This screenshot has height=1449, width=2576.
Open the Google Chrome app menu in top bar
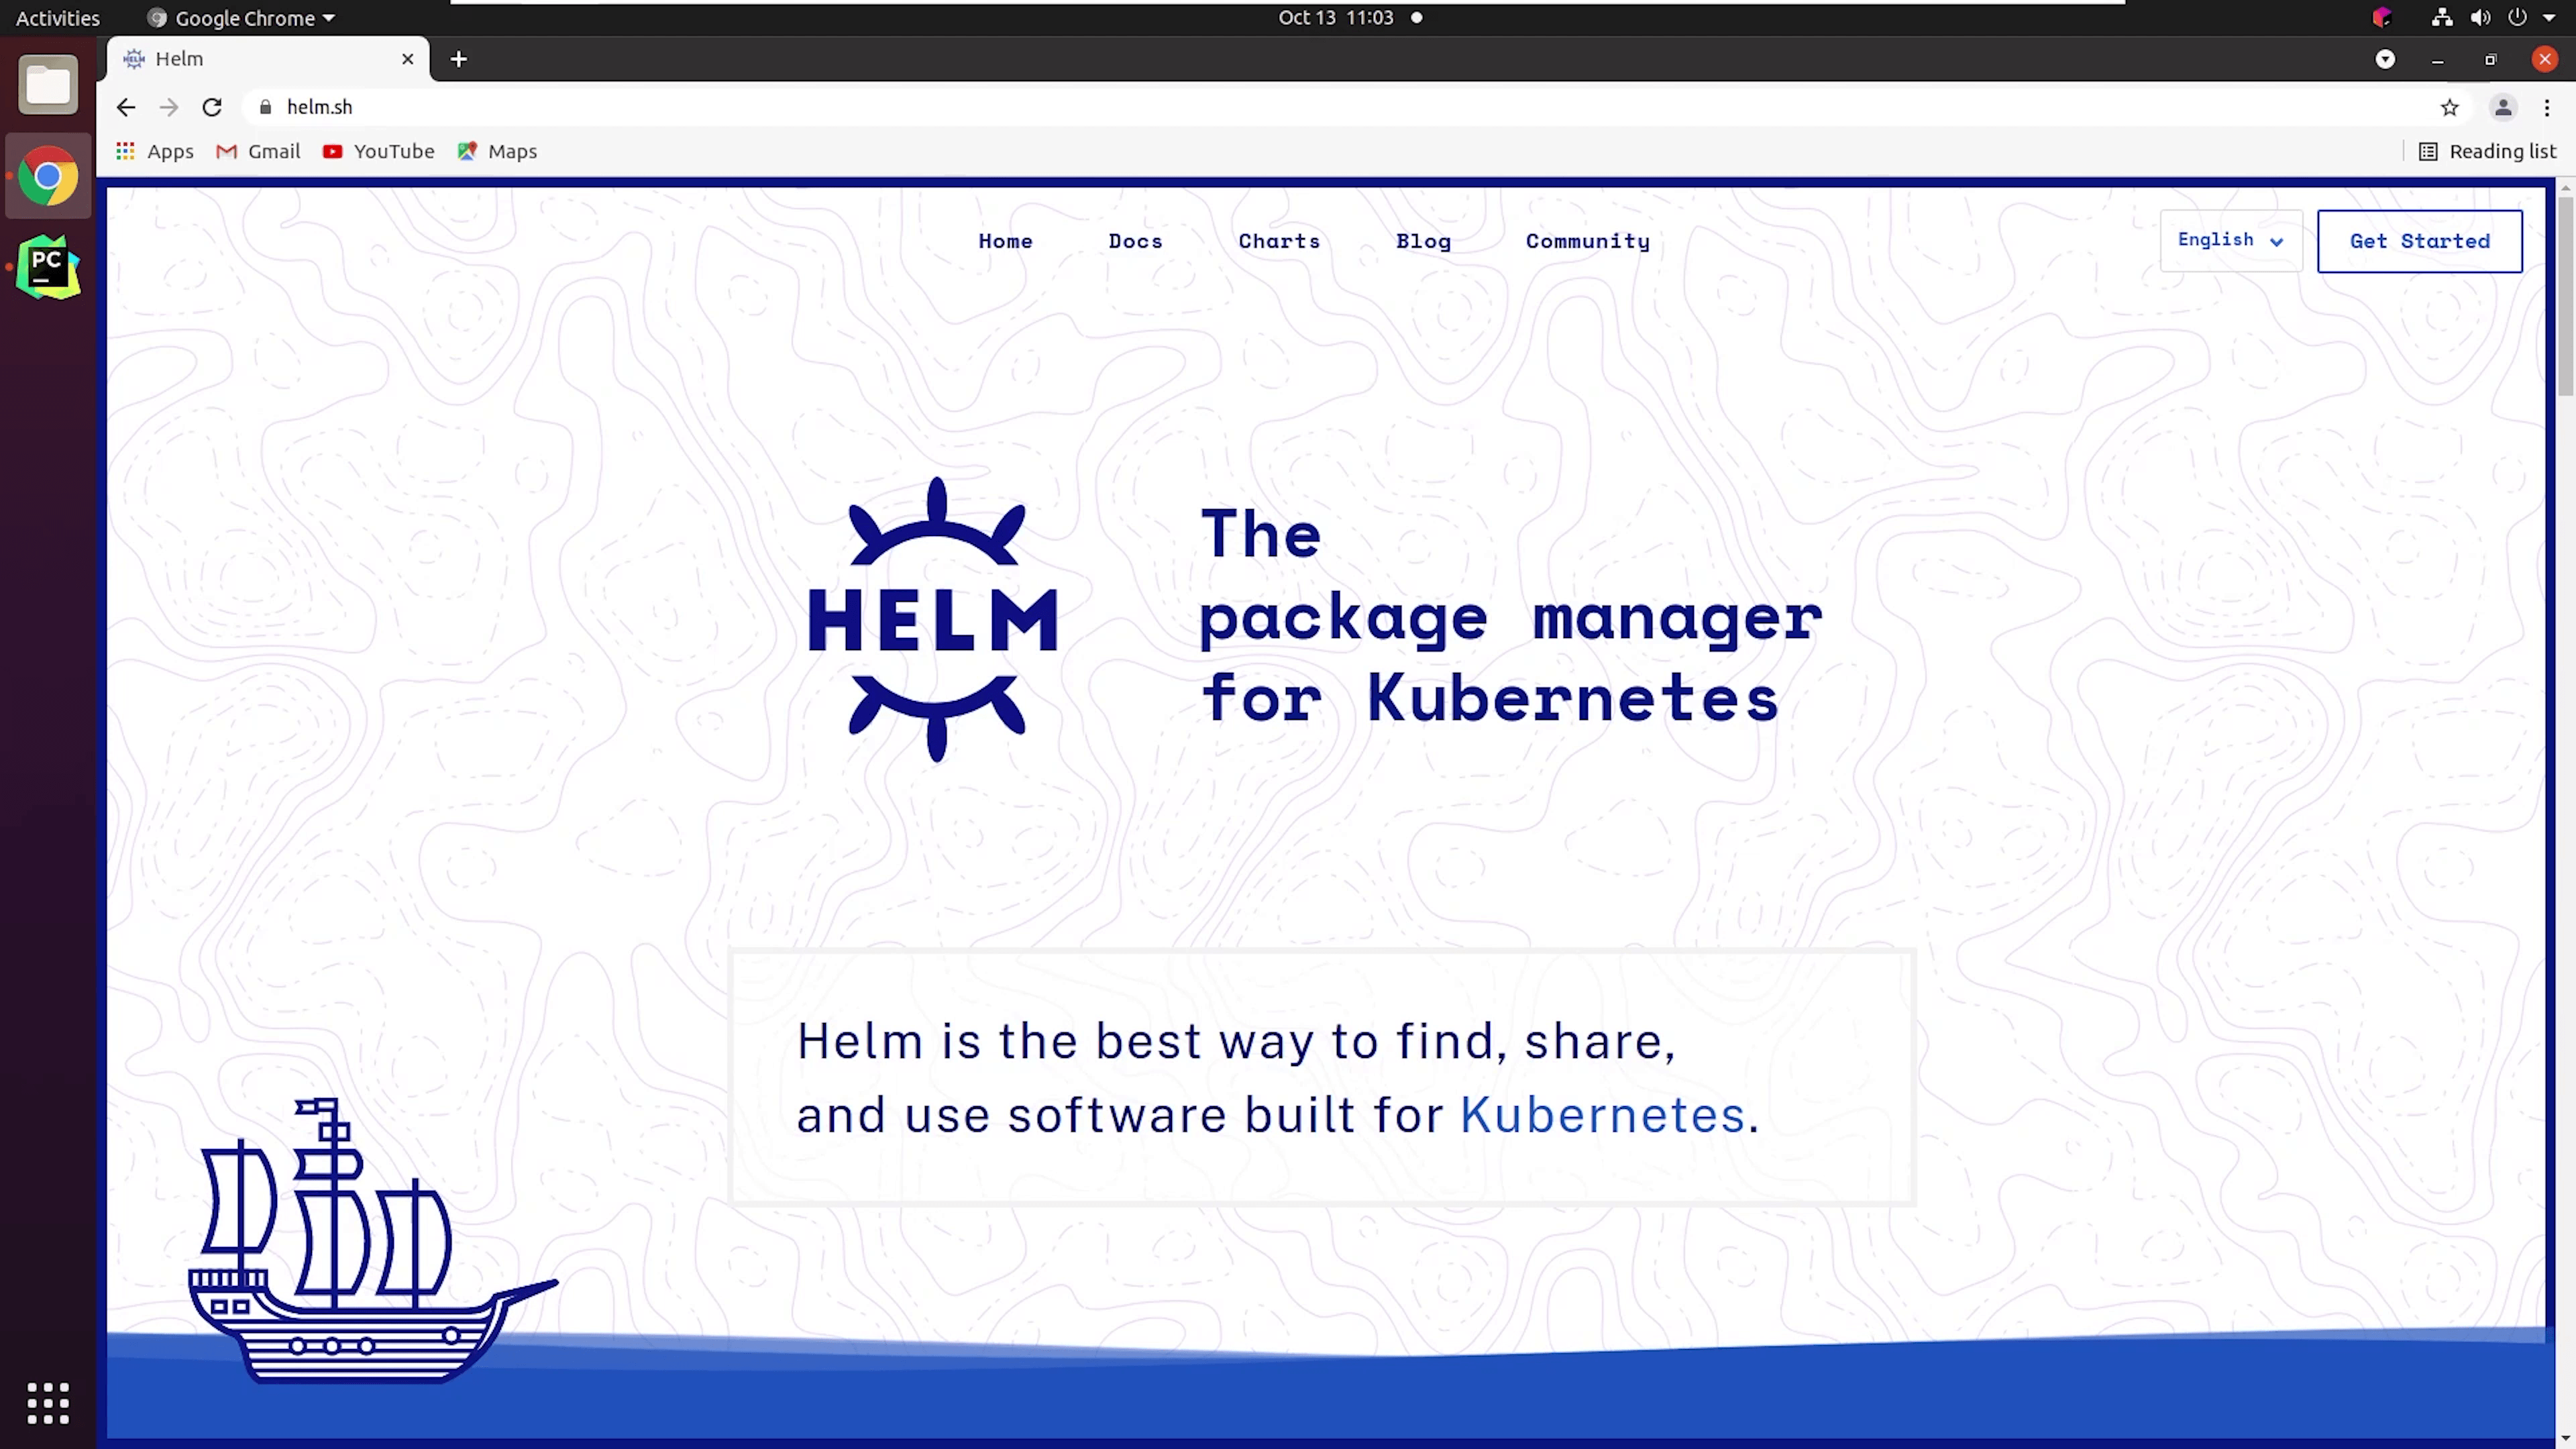(x=244, y=18)
